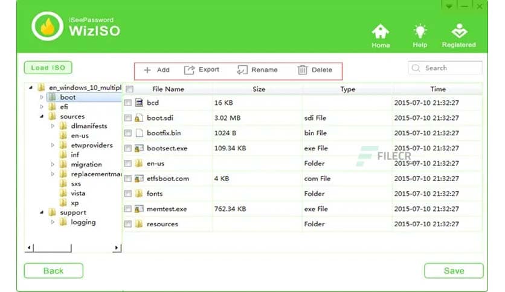505x292 pixels.
Task: Click the sources folder icon in tree
Action: click(52, 116)
